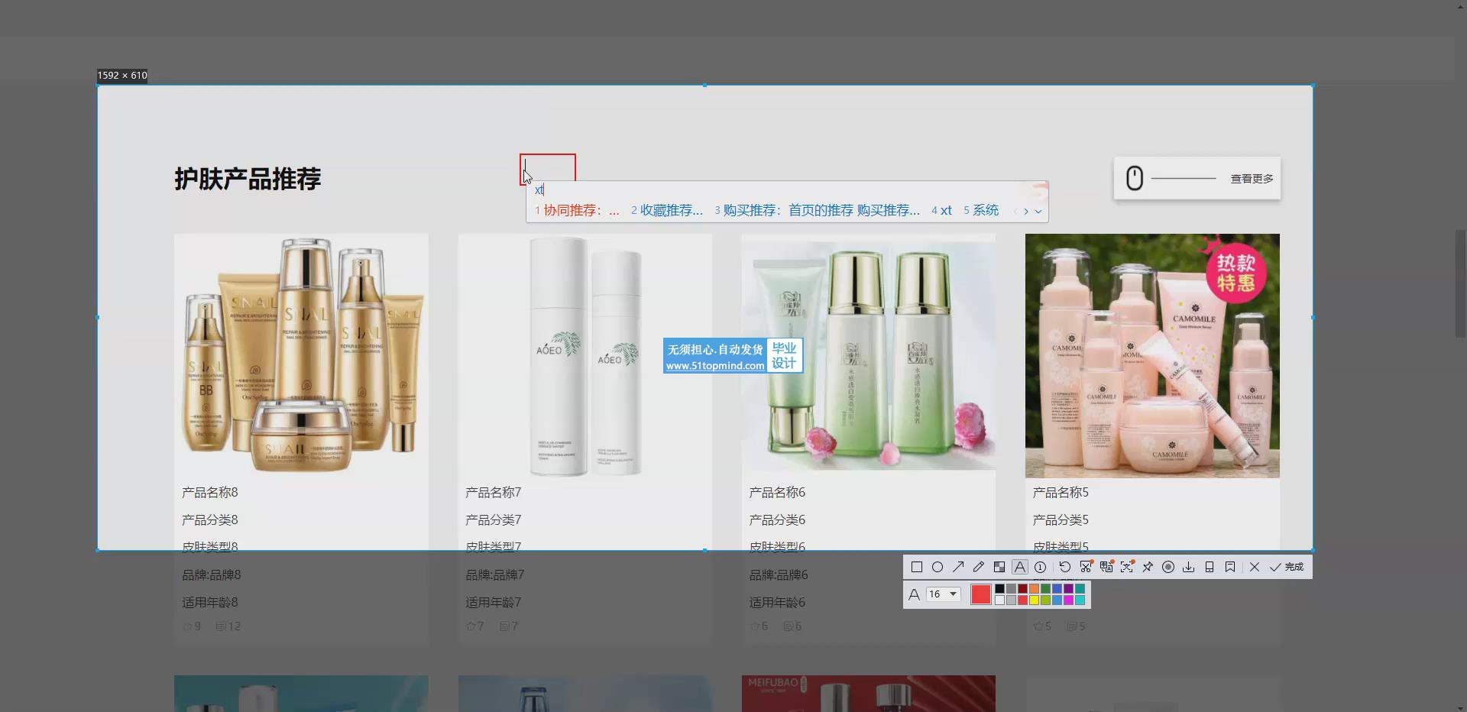Choose the arrow drawing tool

point(958,567)
